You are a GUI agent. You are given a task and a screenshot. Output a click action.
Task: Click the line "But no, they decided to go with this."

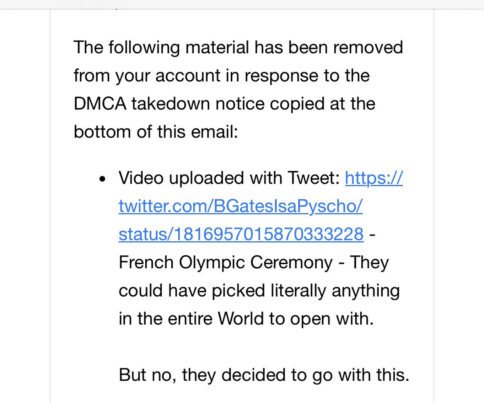tap(264, 375)
